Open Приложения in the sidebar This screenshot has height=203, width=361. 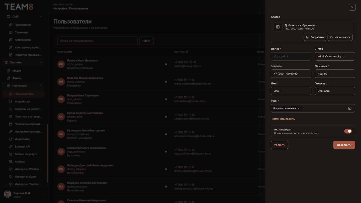[23, 25]
